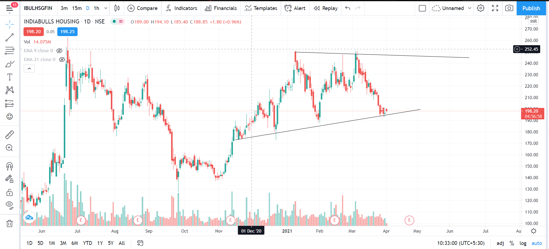The width and height of the screenshot is (549, 249).
Task: Open INR currency selector
Action: click(x=533, y=21)
